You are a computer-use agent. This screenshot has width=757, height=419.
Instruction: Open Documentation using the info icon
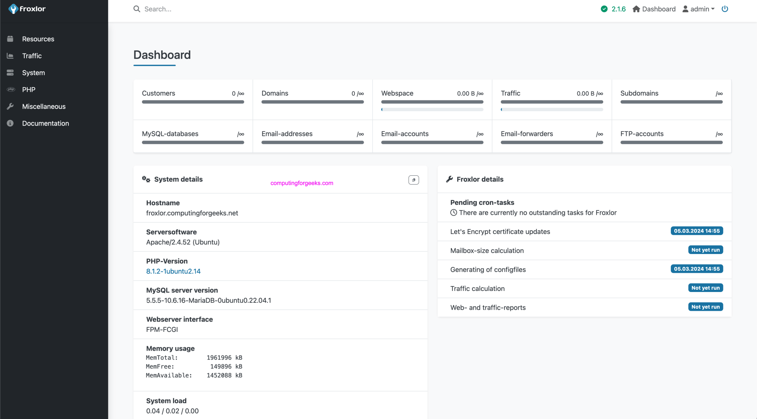pos(10,123)
